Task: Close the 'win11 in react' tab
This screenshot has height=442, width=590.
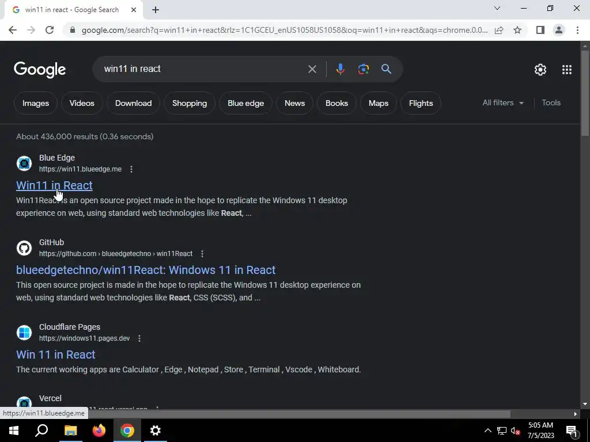Action: click(x=134, y=10)
